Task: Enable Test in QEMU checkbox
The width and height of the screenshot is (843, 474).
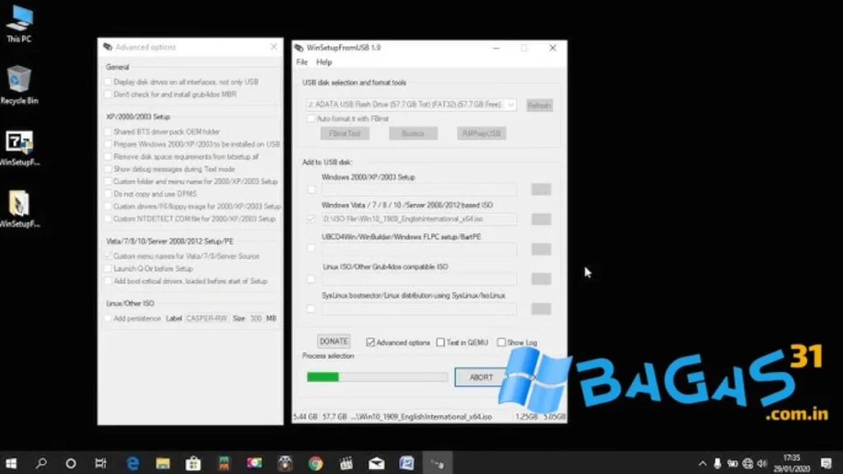Action: point(441,342)
